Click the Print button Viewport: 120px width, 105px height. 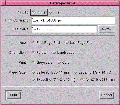click(x=14, y=95)
